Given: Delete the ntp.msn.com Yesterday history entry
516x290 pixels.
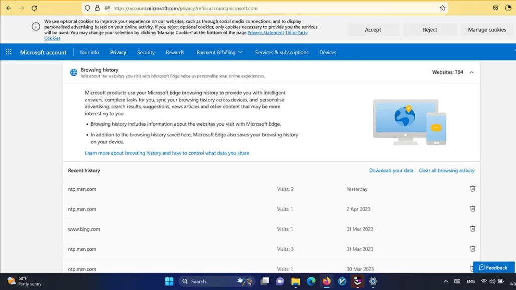Looking at the screenshot, I should tap(472, 189).
